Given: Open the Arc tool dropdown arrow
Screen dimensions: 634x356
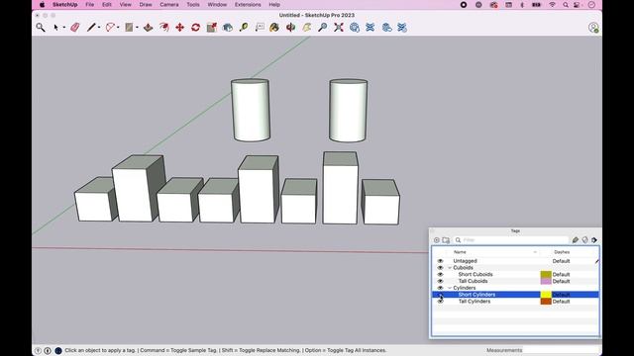Looking at the screenshot, I should [x=118, y=28].
